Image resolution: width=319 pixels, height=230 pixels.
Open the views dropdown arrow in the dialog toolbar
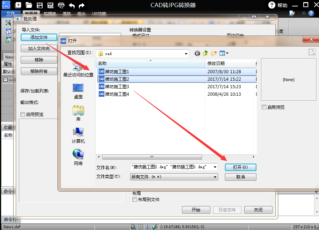click(227, 52)
